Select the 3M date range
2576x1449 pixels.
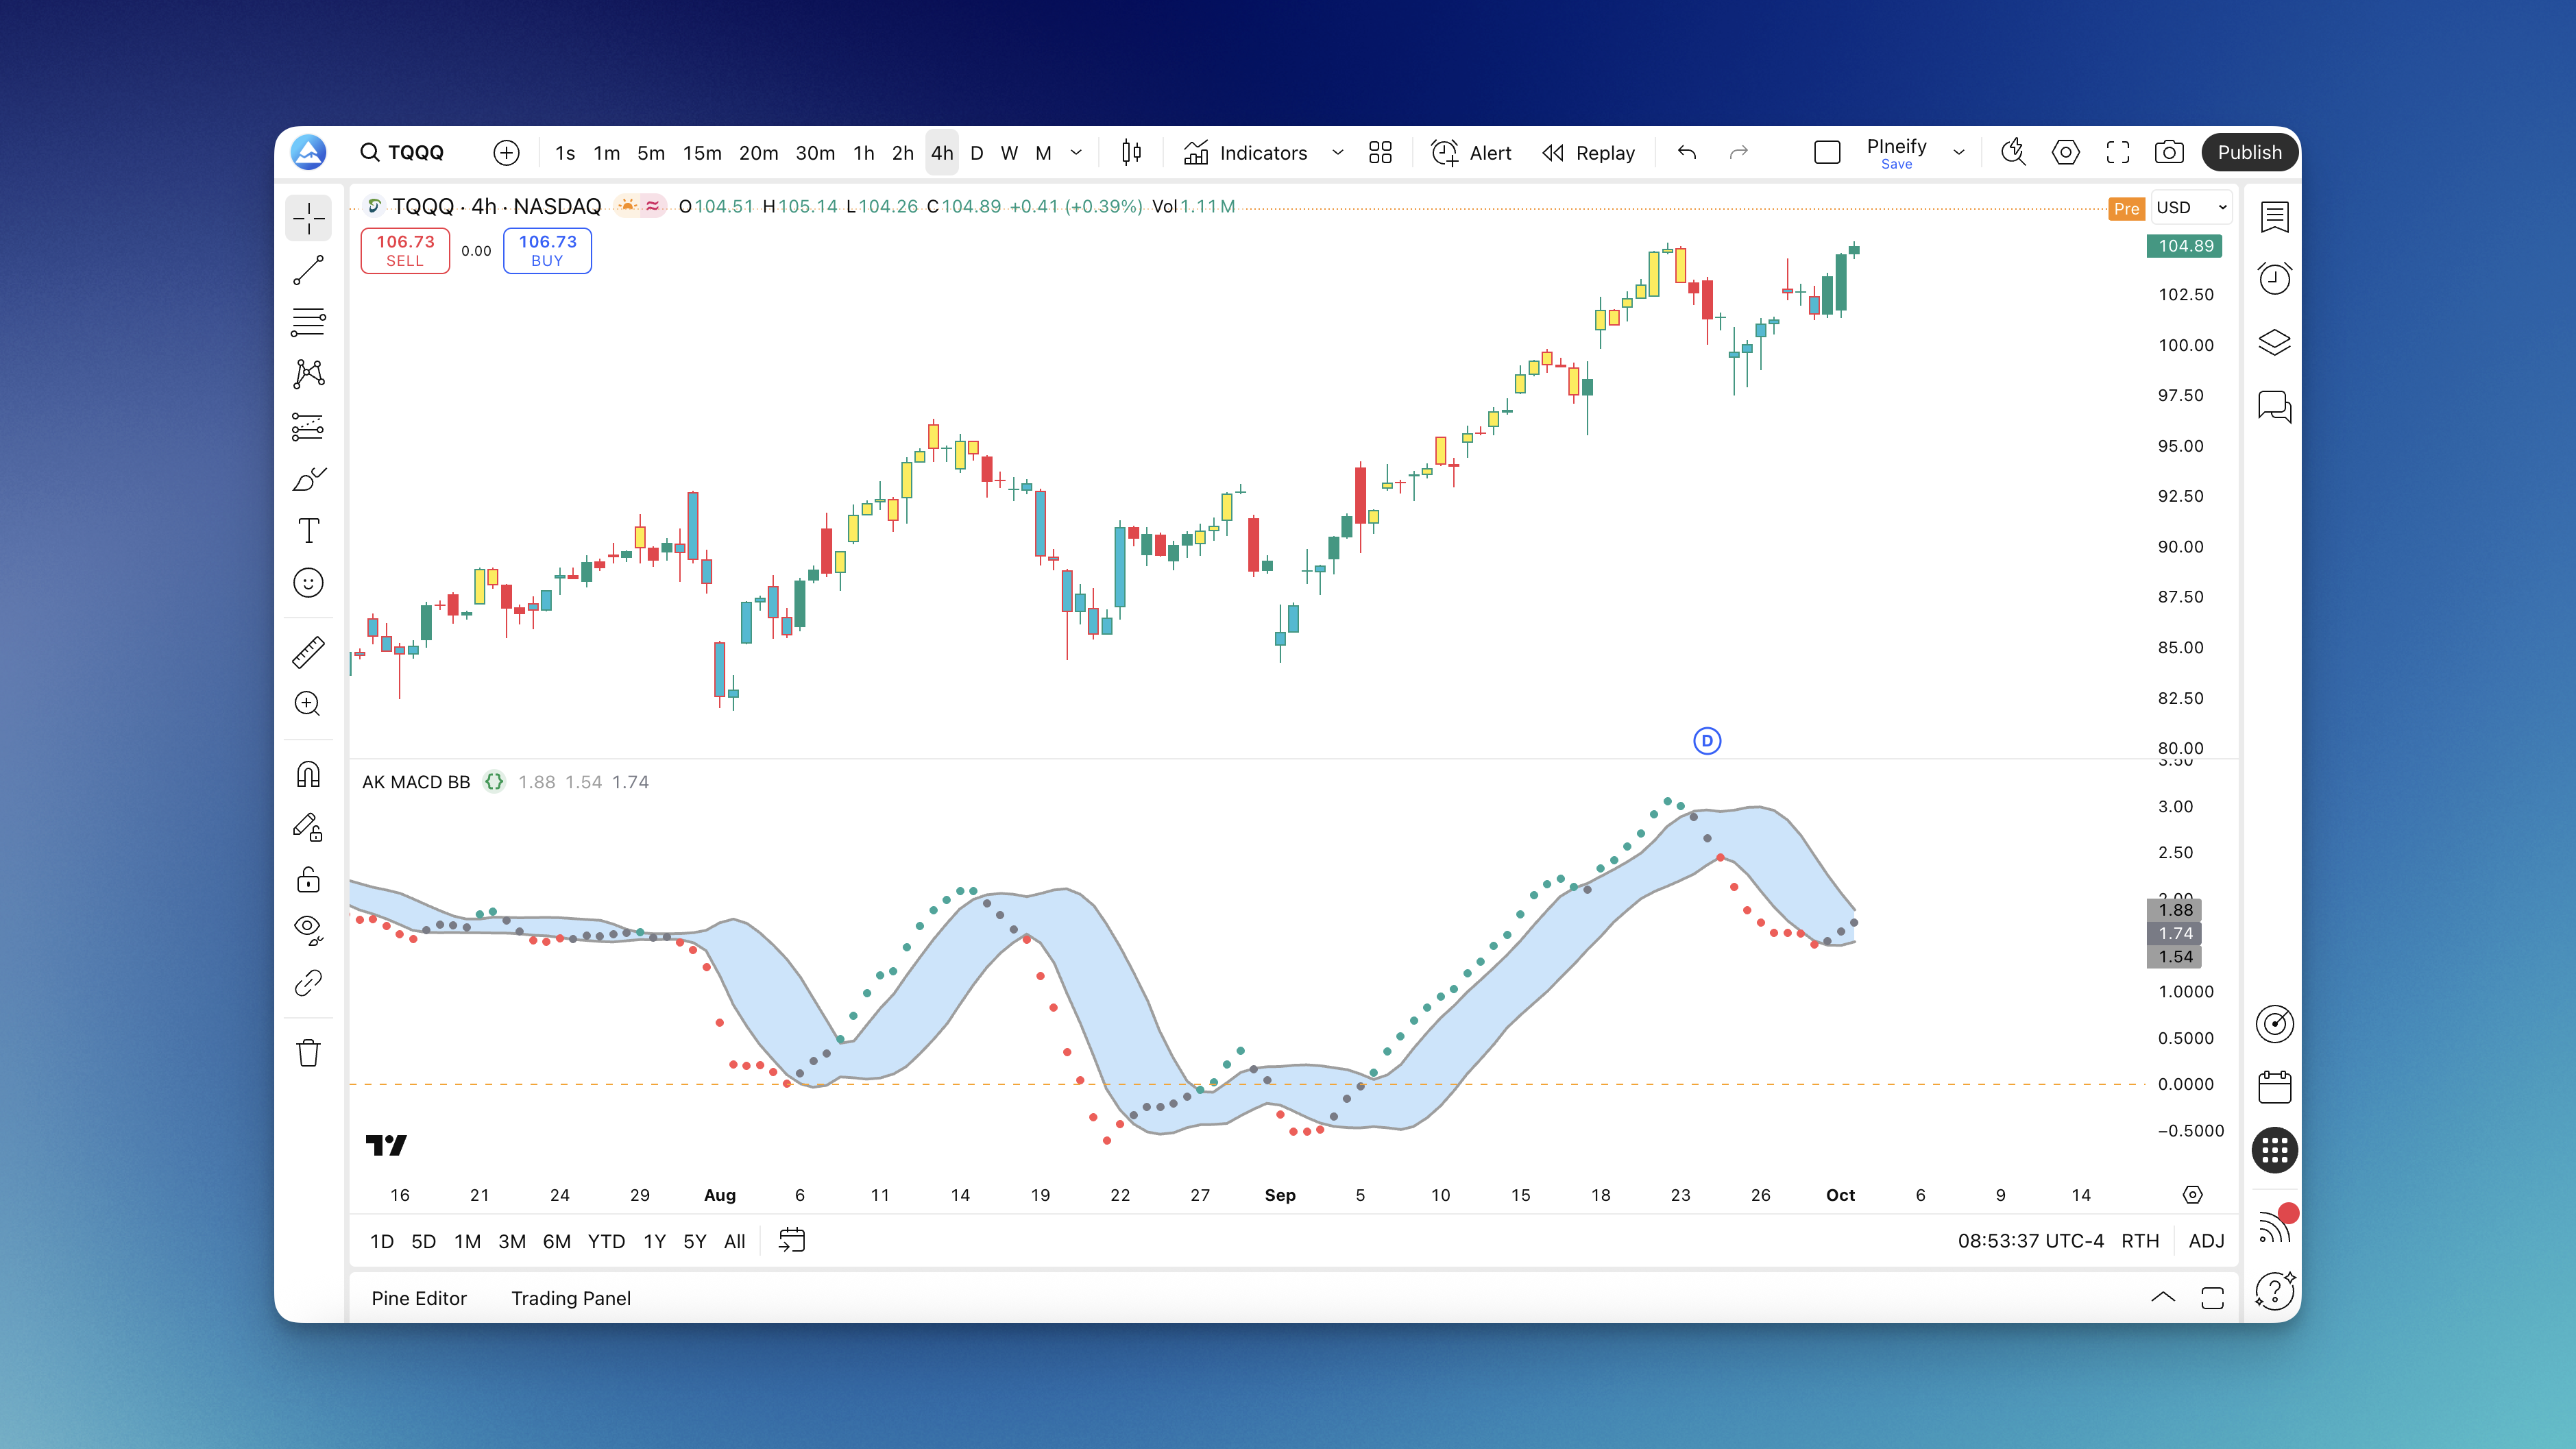pyautogui.click(x=511, y=1241)
